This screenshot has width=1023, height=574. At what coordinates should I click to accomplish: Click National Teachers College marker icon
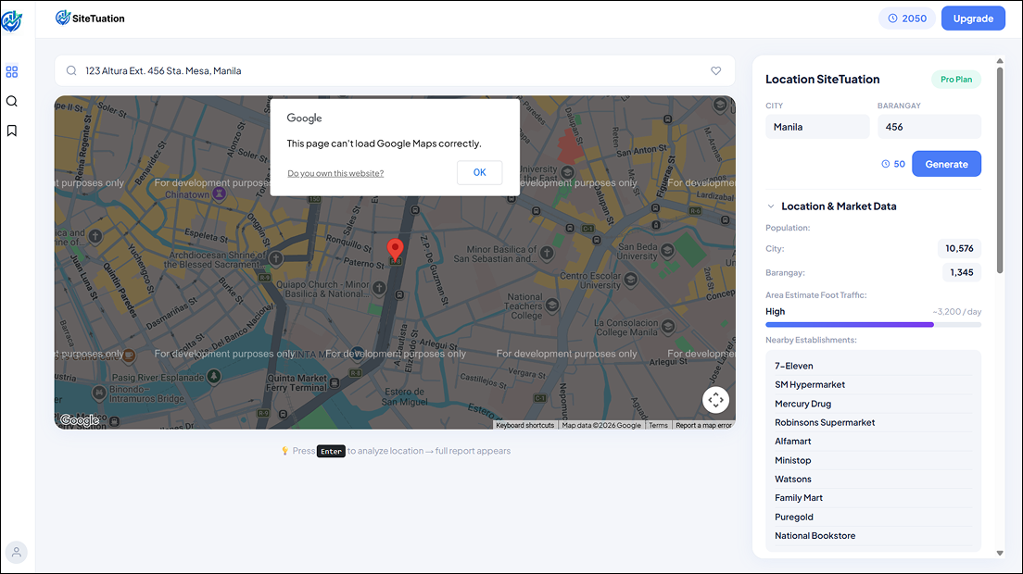tap(552, 305)
